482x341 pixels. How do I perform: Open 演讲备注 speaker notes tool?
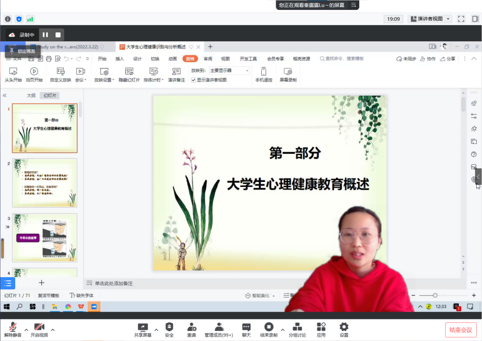[176, 71]
